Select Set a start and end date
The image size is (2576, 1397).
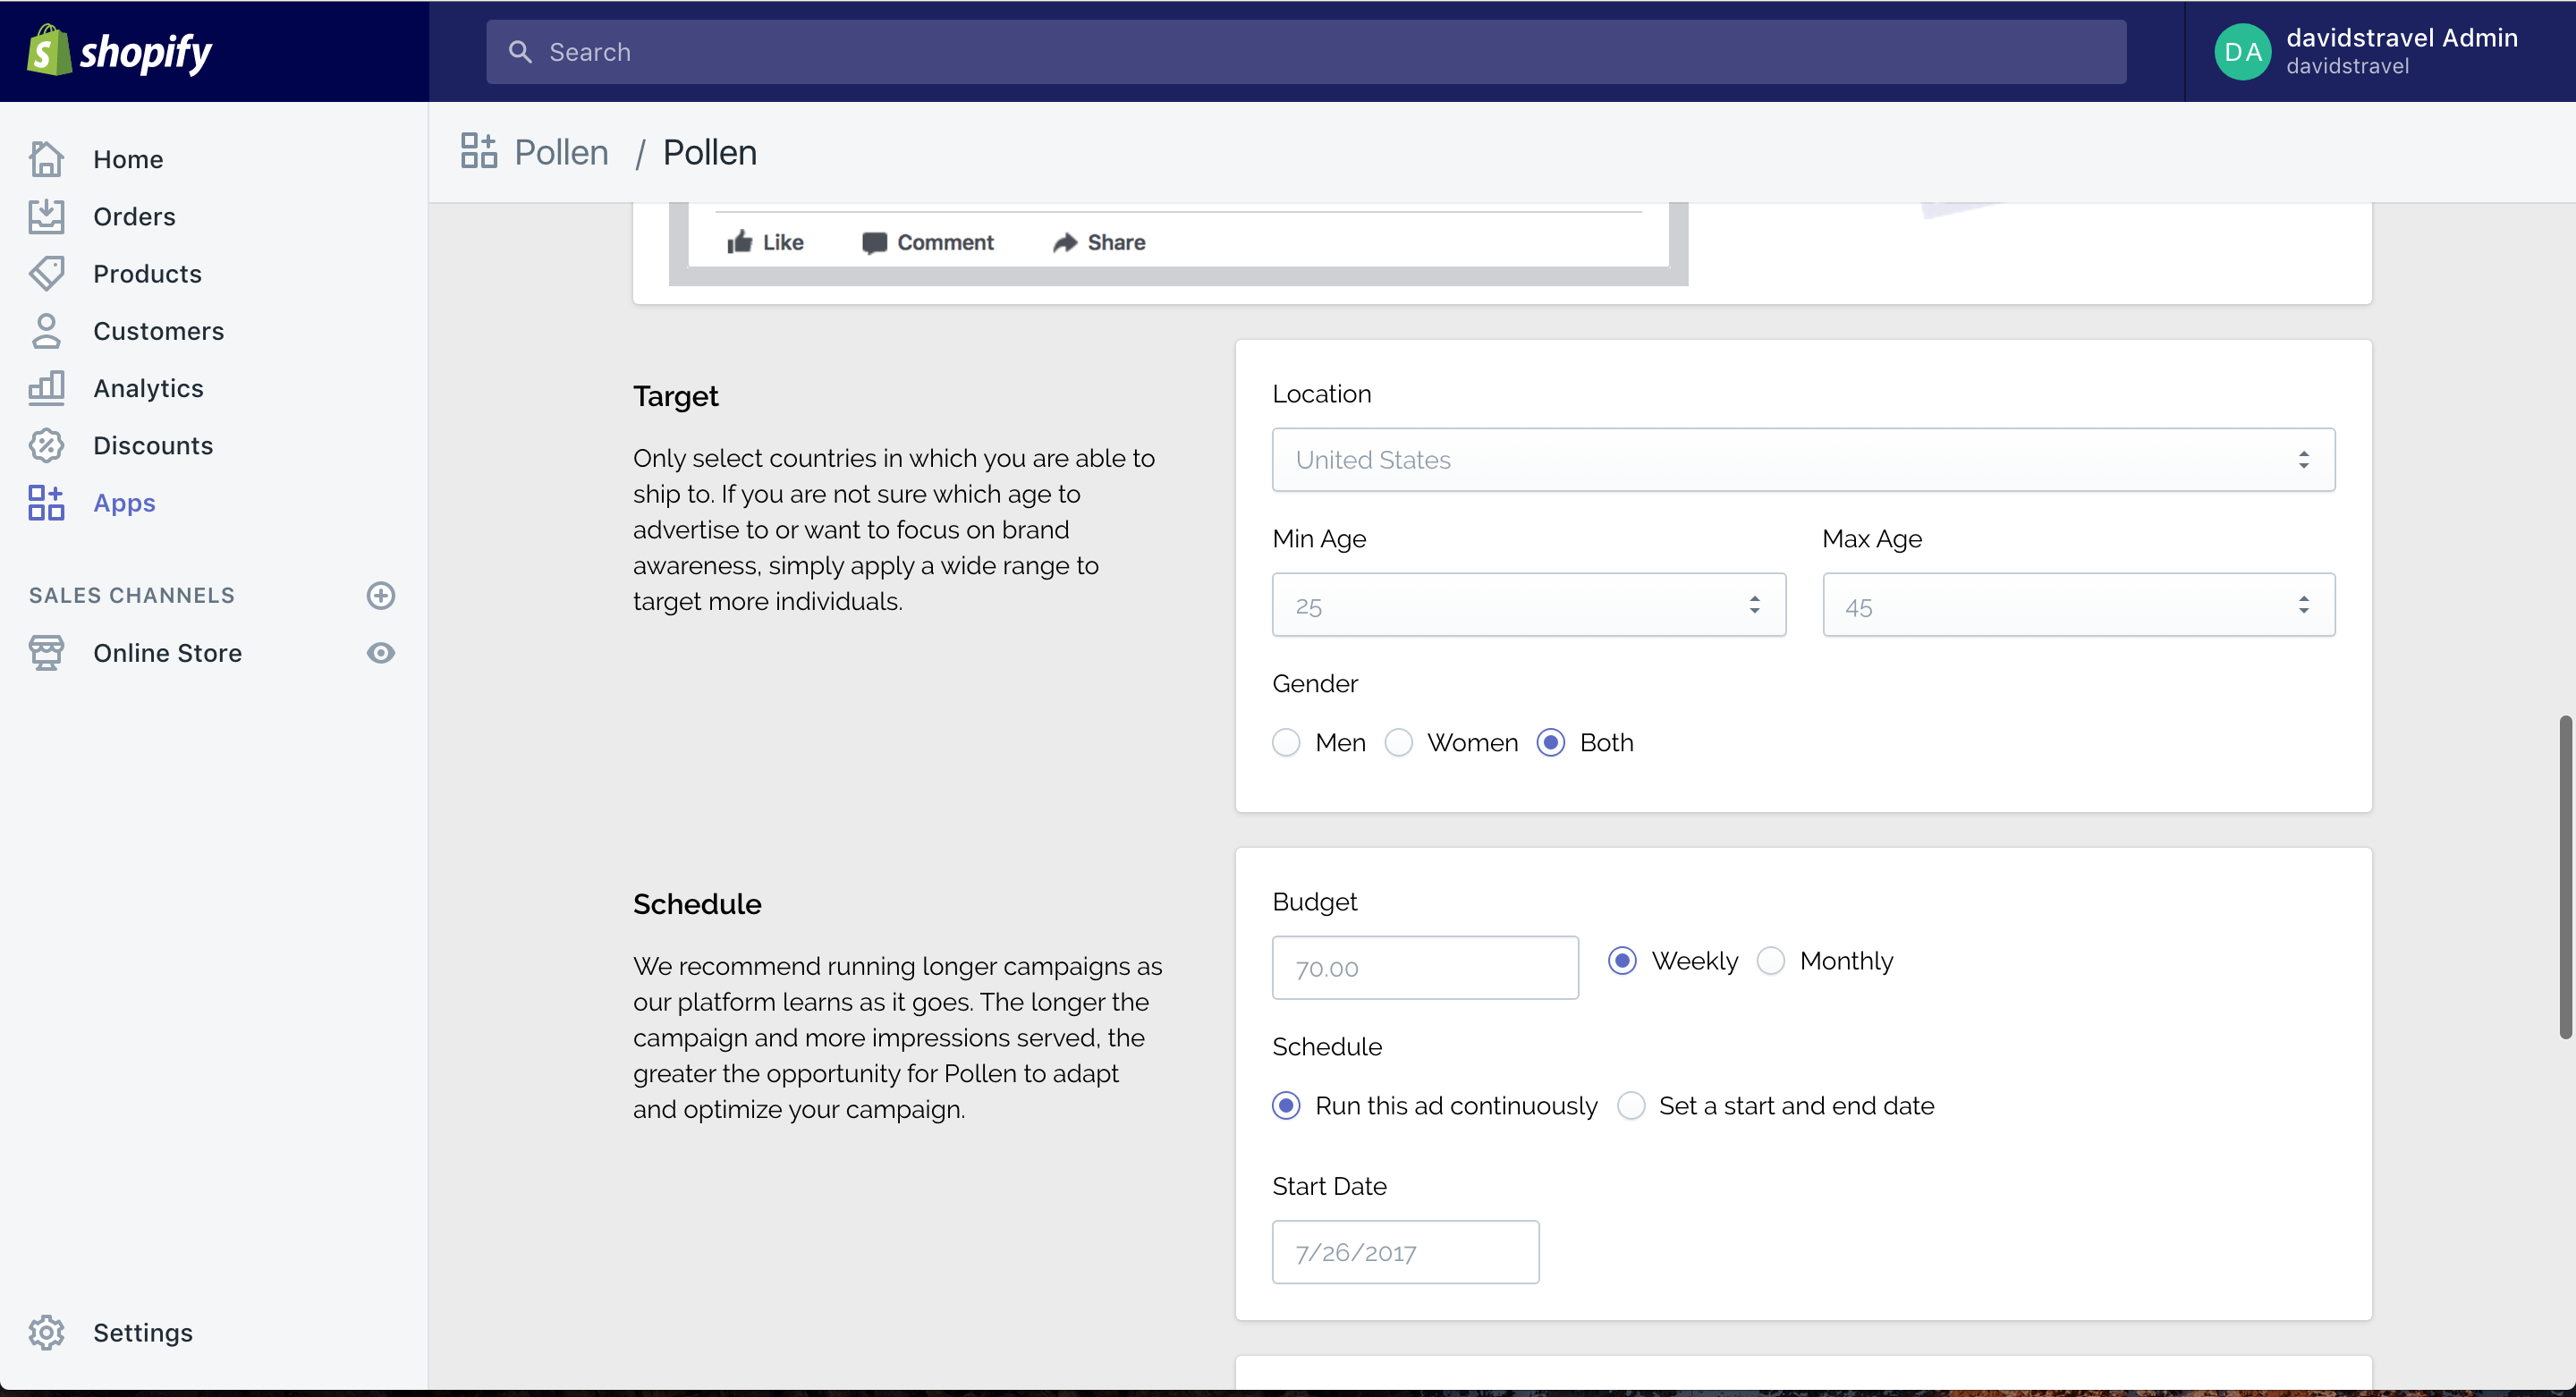(x=1631, y=1106)
